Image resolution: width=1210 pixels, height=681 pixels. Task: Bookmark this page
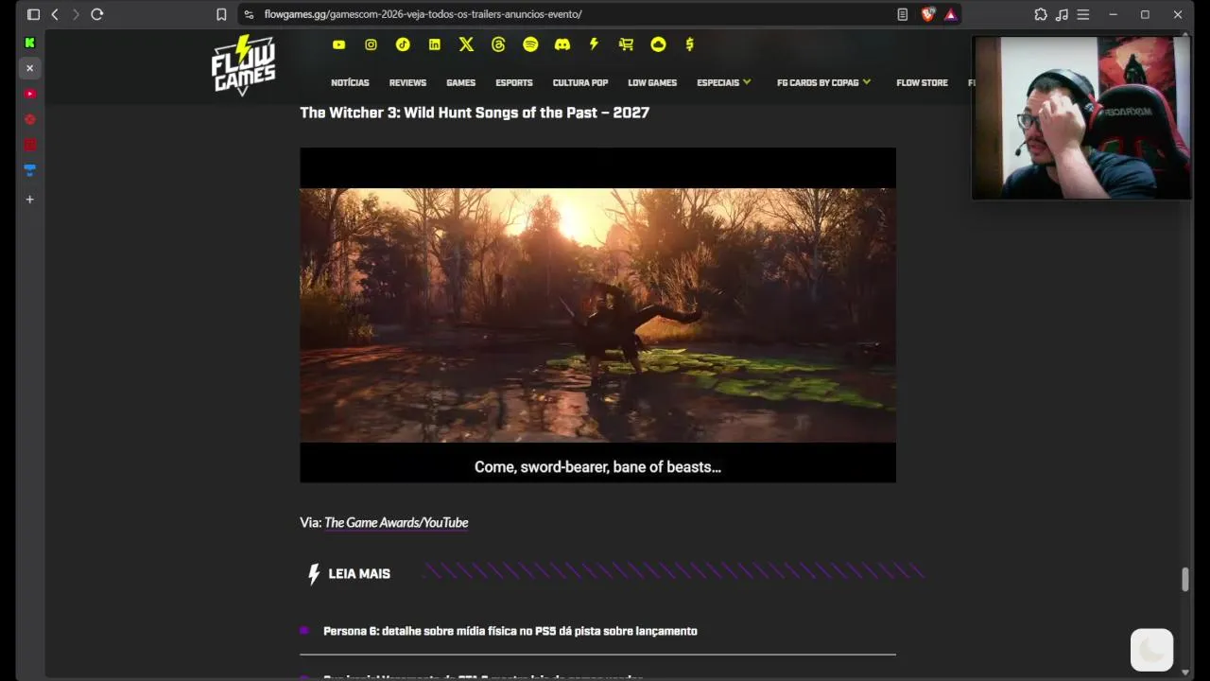coord(221,14)
